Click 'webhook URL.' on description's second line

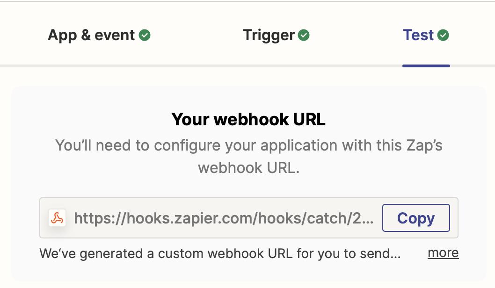click(x=249, y=168)
